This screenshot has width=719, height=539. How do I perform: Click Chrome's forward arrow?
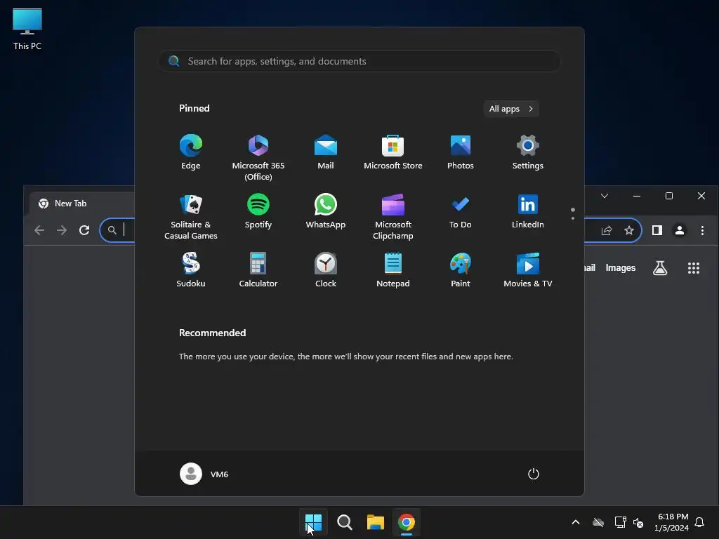62,230
